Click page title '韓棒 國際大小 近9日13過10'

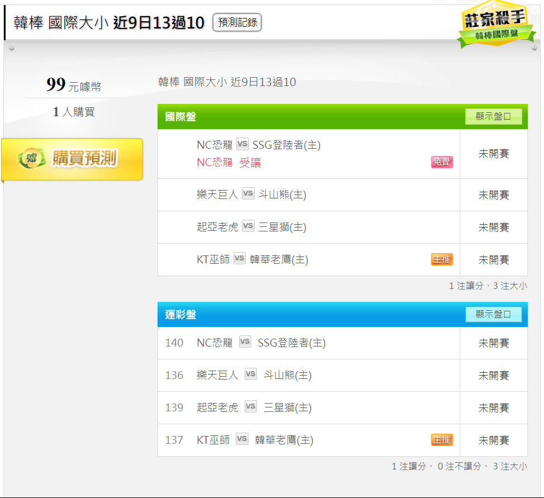(x=109, y=23)
